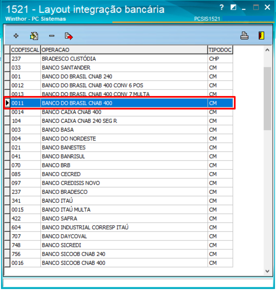
Task: Click the contrast square icon in title bar
Action: 233,8
